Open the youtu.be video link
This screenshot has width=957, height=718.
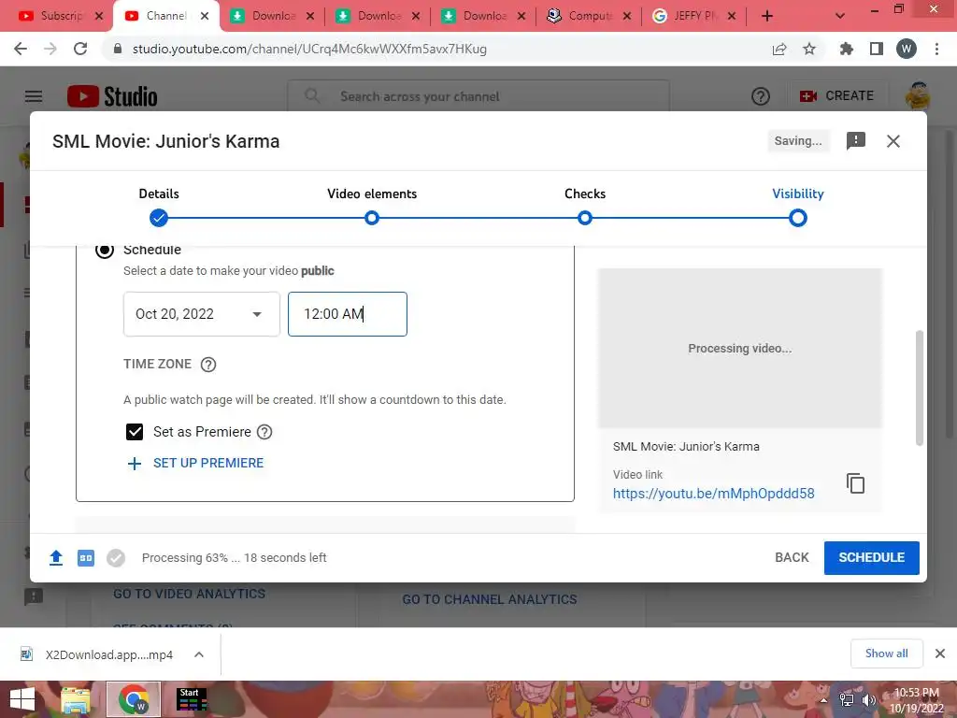click(x=713, y=494)
